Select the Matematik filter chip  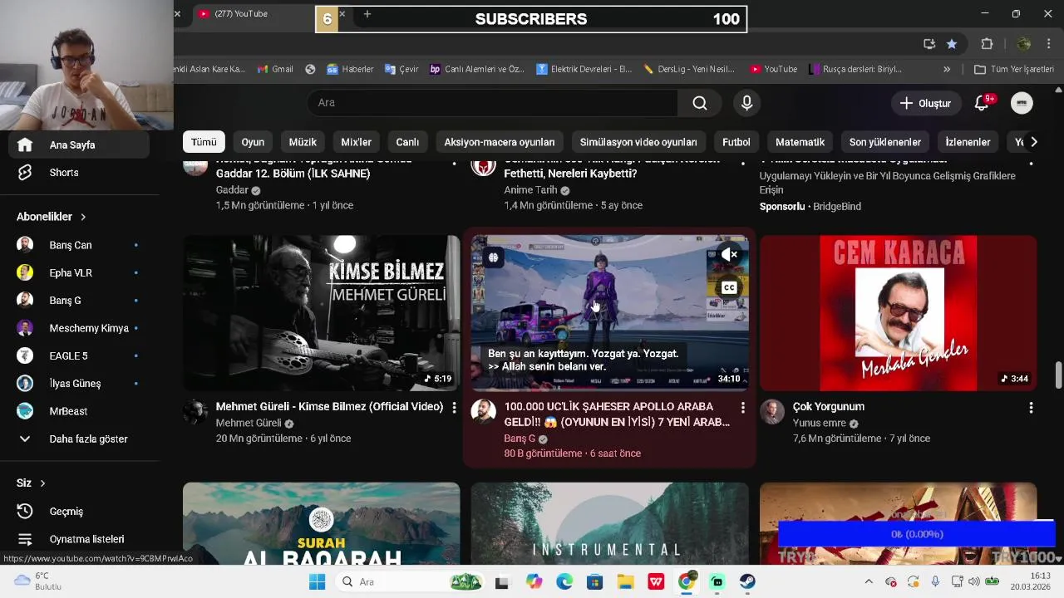(x=800, y=142)
